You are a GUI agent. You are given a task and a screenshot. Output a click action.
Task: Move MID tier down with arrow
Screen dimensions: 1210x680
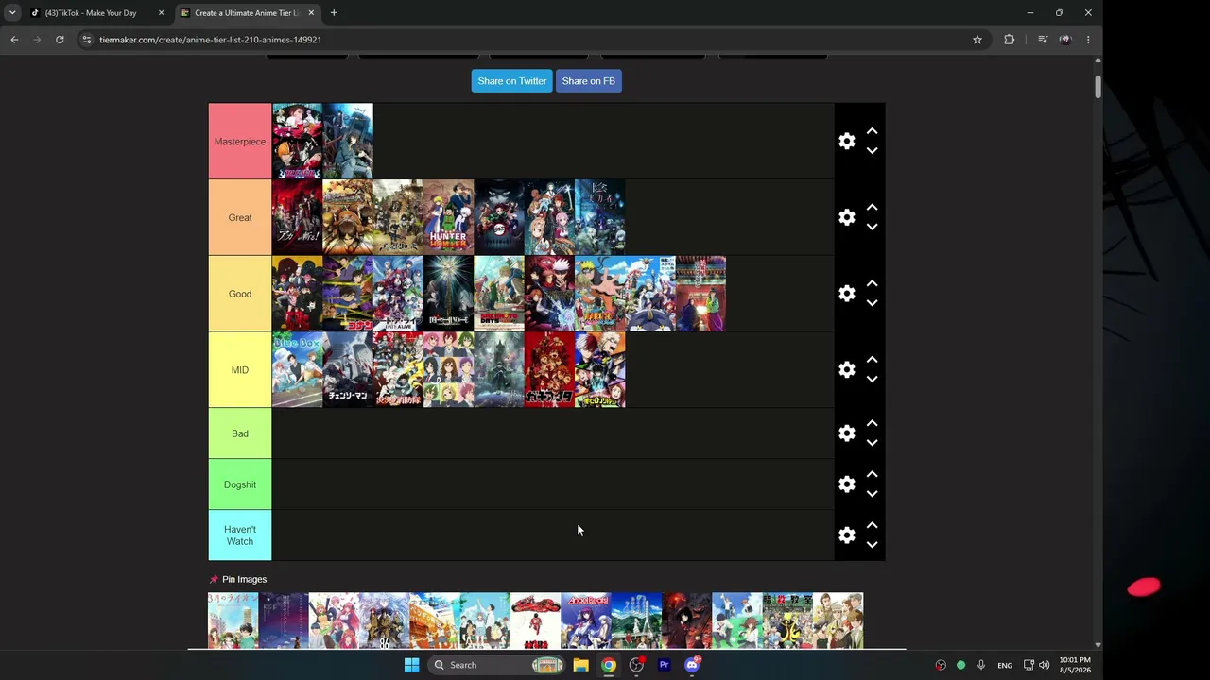pyautogui.click(x=873, y=380)
